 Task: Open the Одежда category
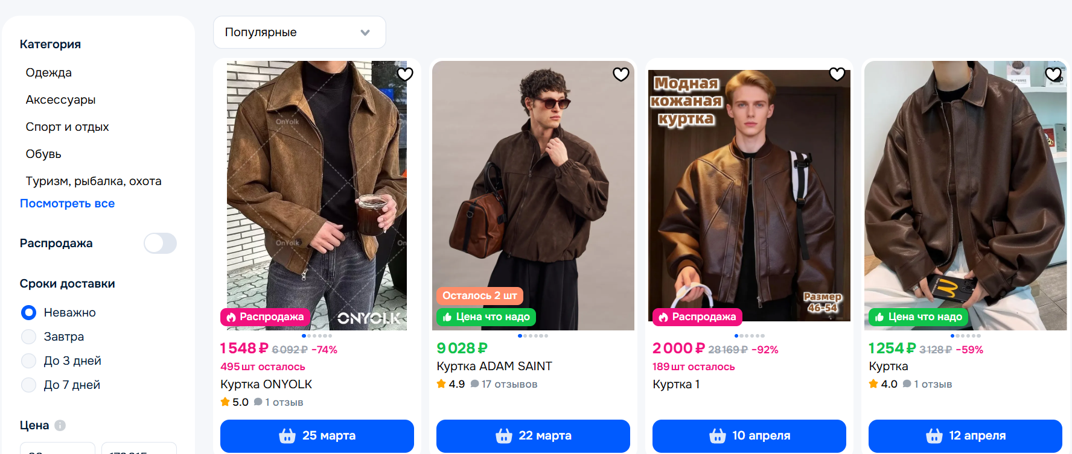point(49,72)
